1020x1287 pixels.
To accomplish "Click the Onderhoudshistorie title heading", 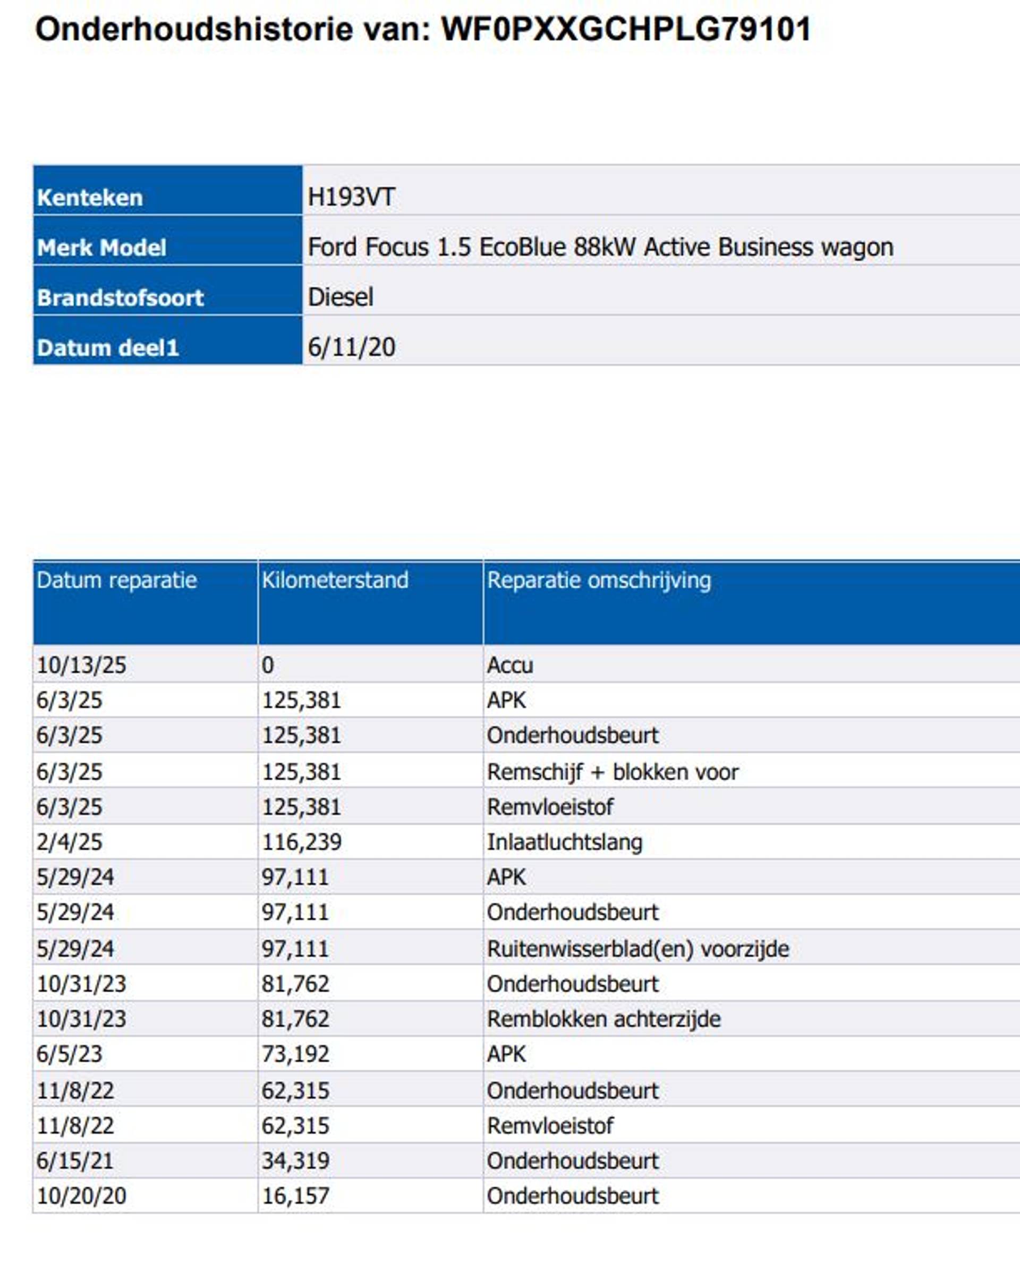I will [423, 29].
